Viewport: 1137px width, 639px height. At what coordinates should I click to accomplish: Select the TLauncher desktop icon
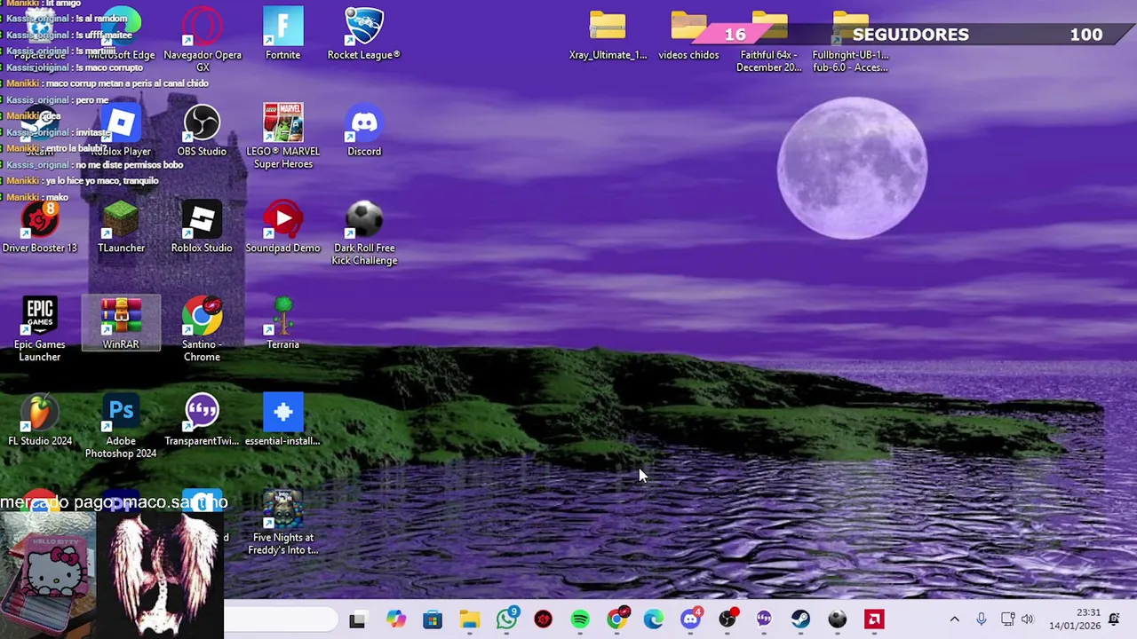[x=121, y=228]
